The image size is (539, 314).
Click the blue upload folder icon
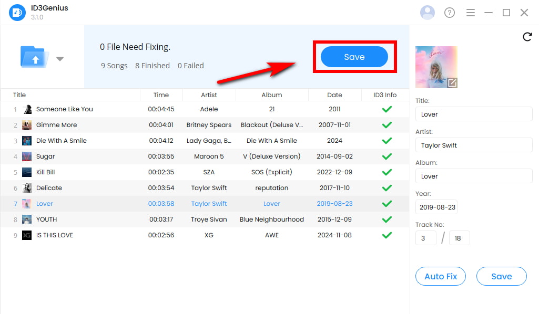coord(35,57)
